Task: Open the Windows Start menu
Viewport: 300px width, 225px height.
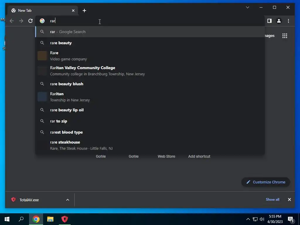Action: pyautogui.click(x=7, y=219)
